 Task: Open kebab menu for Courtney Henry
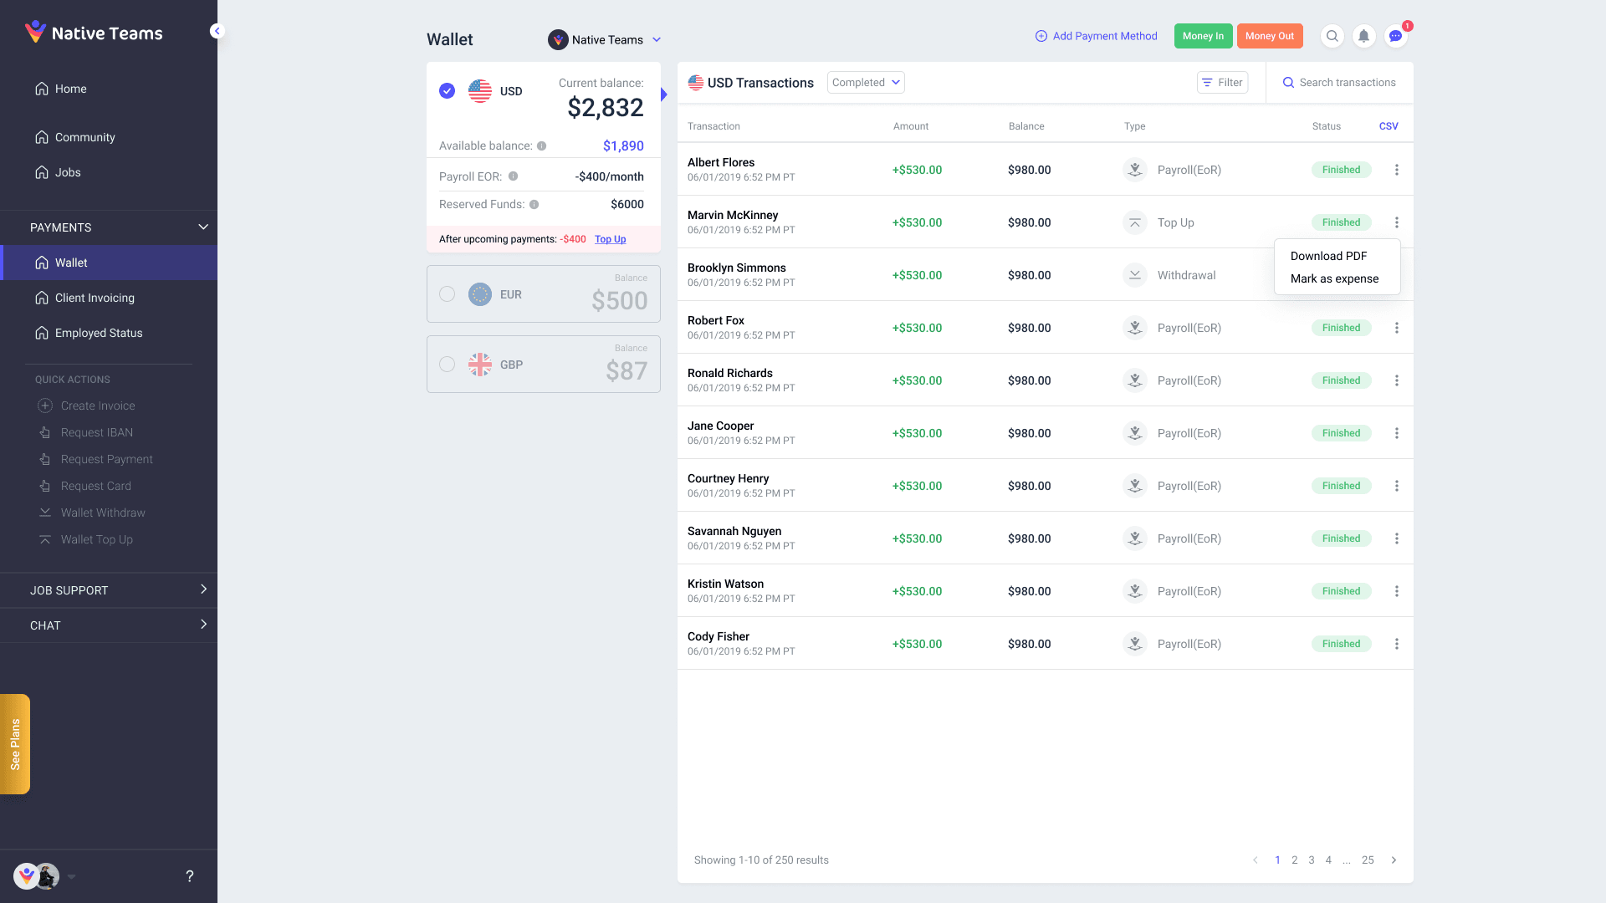pos(1396,486)
